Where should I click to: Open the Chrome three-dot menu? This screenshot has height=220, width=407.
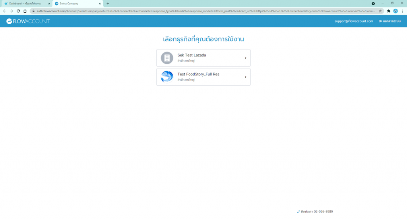[402, 11]
